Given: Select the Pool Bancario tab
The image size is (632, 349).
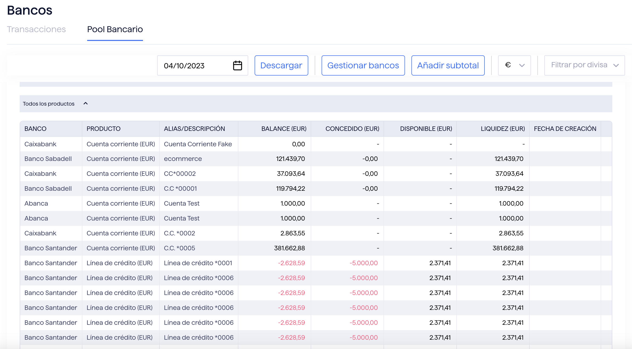Looking at the screenshot, I should pyautogui.click(x=115, y=29).
